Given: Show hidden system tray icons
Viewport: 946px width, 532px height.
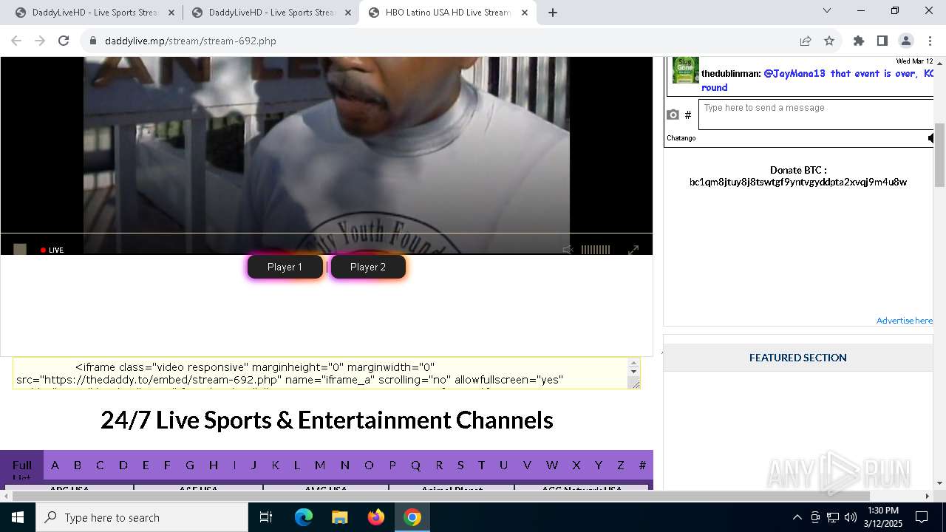Looking at the screenshot, I should click(797, 517).
